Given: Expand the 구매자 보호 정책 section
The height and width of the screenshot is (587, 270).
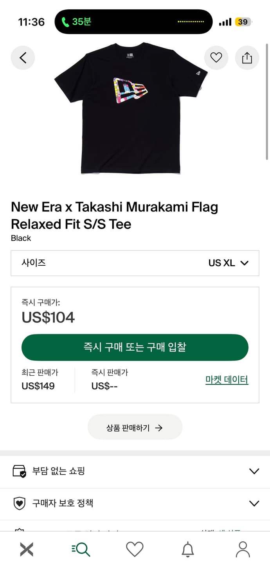Looking at the screenshot, I should click(x=135, y=504).
